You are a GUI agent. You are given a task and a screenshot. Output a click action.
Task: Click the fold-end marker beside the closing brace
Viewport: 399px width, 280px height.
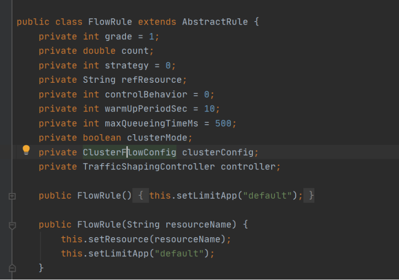coord(12,267)
